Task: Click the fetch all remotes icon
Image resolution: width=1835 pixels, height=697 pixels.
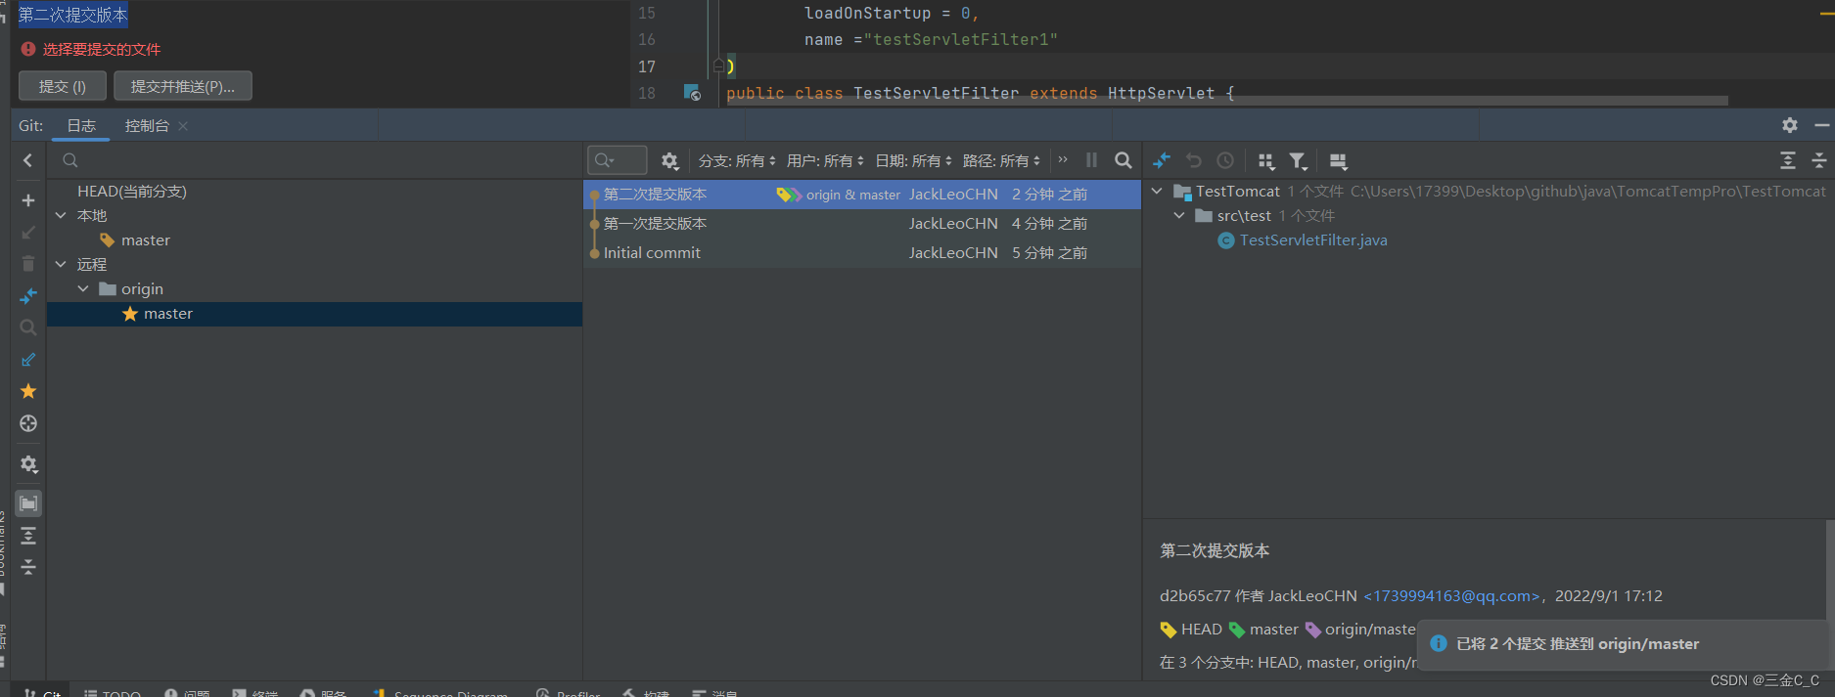Action: pyautogui.click(x=28, y=360)
